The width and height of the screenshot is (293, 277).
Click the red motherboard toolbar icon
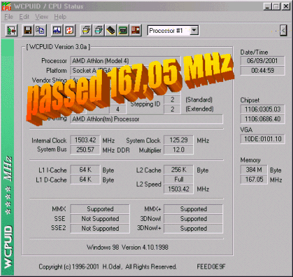click(135, 30)
